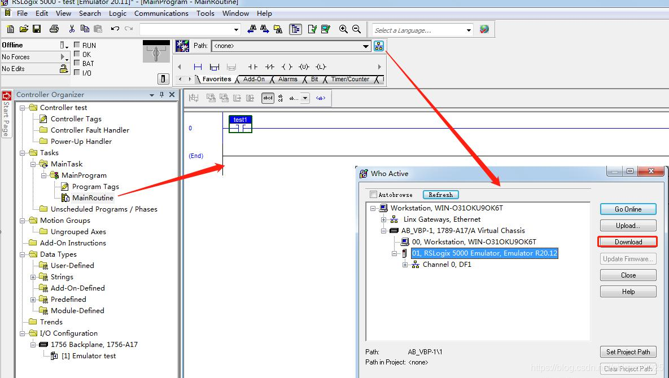Screen dimensions: 669x378
Task: Click the Zoom In magnifier icon
Action: [x=343, y=29]
